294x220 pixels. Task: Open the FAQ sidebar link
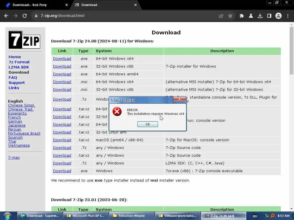coord(13,77)
